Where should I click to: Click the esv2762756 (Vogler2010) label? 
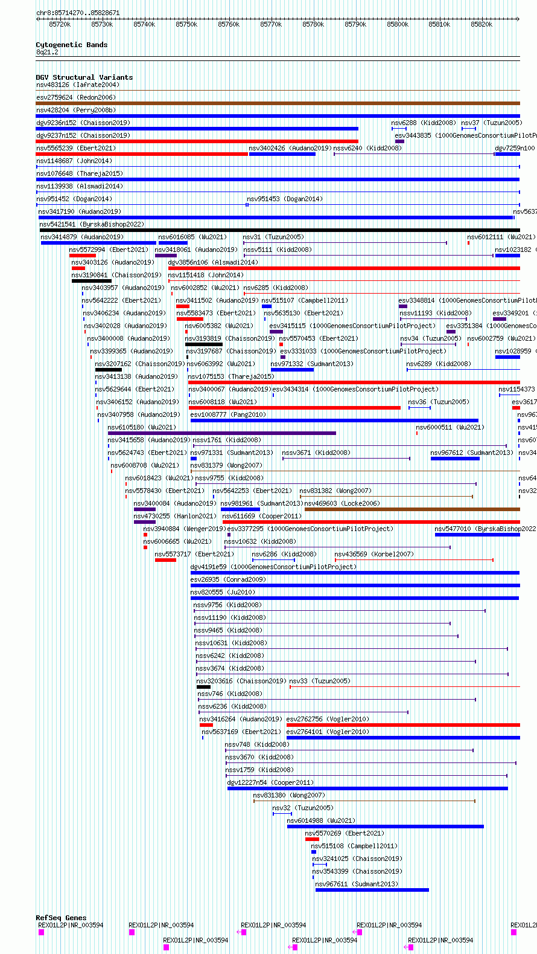[x=328, y=719]
